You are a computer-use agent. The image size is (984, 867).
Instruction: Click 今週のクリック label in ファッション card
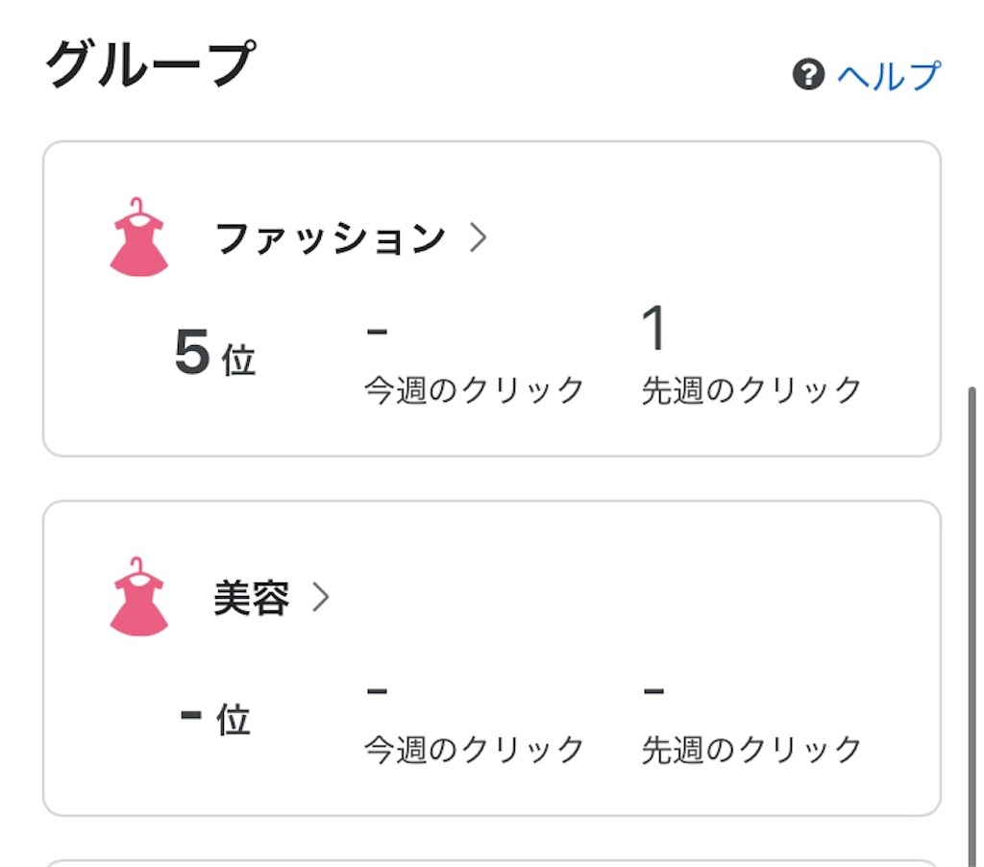pyautogui.click(x=475, y=390)
